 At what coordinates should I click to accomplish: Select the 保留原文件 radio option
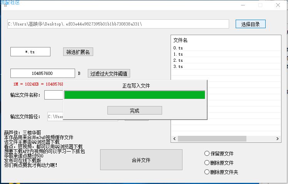pos(207,154)
